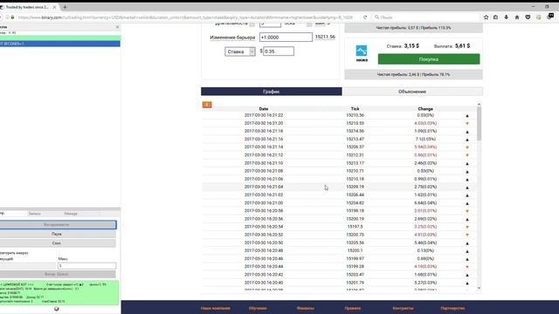Click up arrow in the 16:21:00 row
The image size is (559, 314).
(467, 203)
